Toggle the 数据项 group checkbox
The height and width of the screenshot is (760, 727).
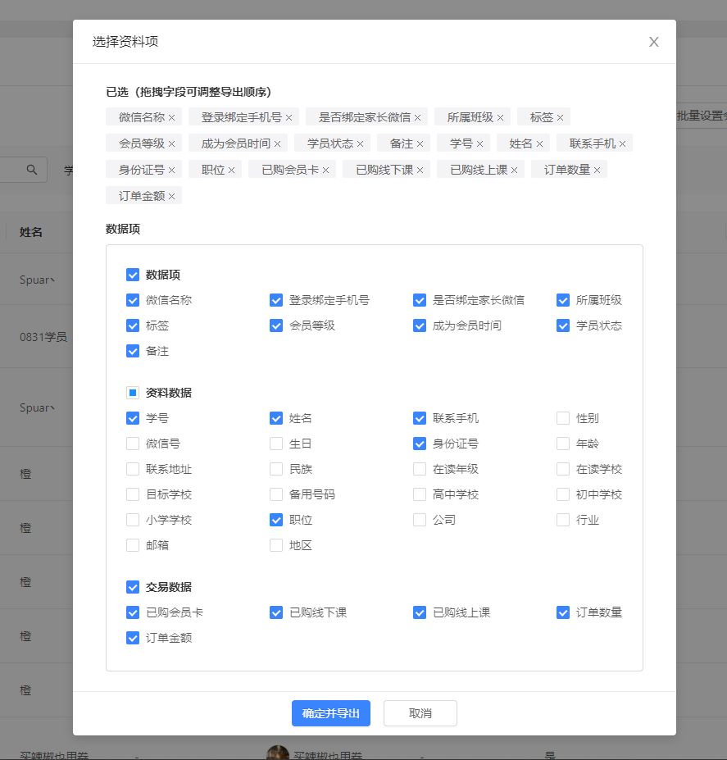point(133,275)
